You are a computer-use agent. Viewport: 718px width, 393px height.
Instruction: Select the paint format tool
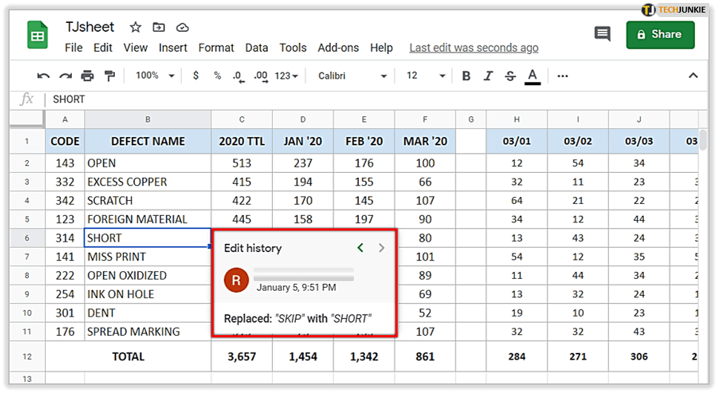110,76
